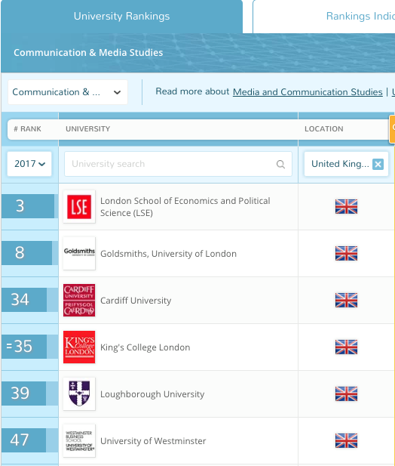Click the LOCATION column header

(324, 129)
